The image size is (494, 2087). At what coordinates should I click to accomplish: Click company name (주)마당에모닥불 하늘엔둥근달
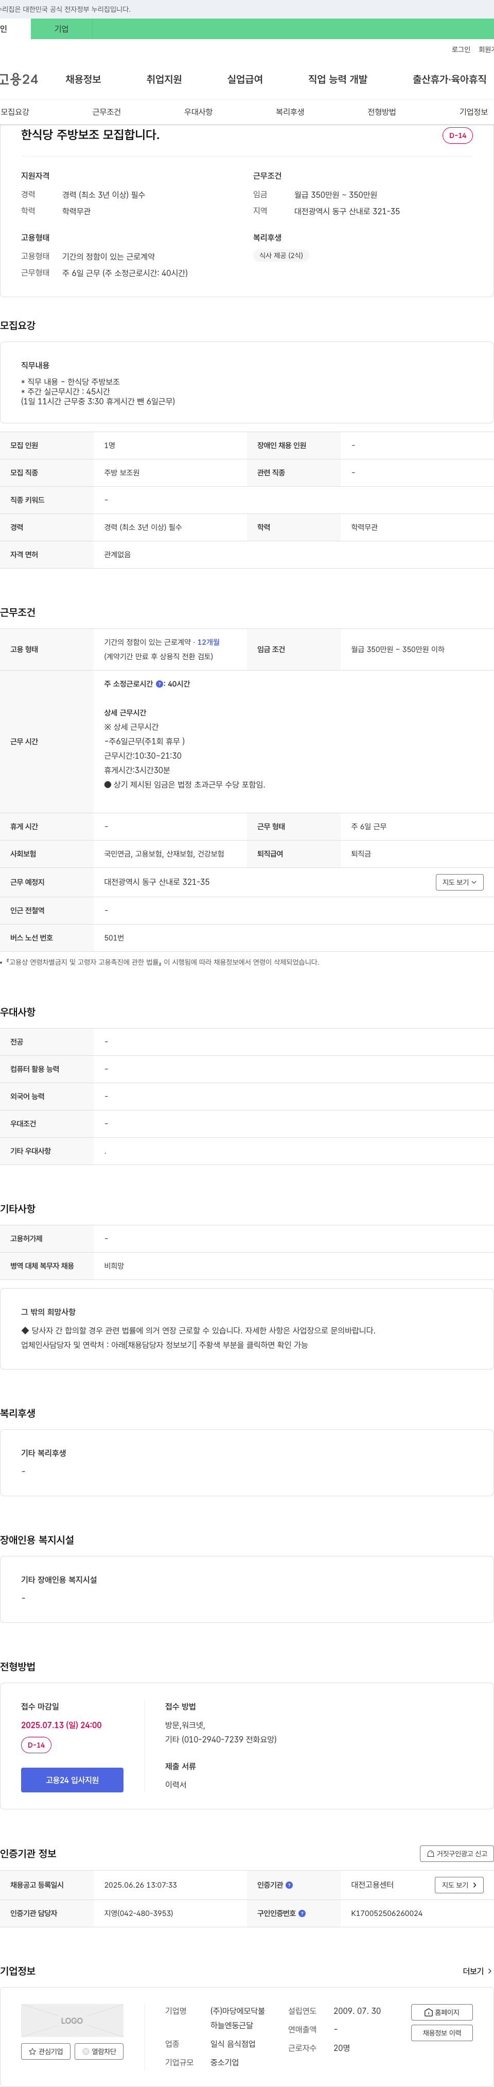[x=237, y=2018]
